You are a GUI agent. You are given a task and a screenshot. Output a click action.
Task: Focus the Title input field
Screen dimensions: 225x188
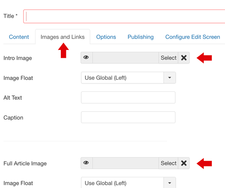pos(124,16)
